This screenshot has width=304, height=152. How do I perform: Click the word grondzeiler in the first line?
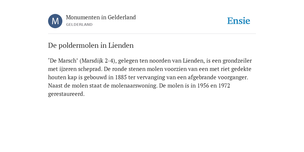tap(237, 61)
